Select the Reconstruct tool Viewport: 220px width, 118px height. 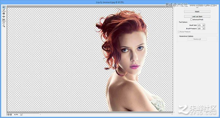point(4,10)
